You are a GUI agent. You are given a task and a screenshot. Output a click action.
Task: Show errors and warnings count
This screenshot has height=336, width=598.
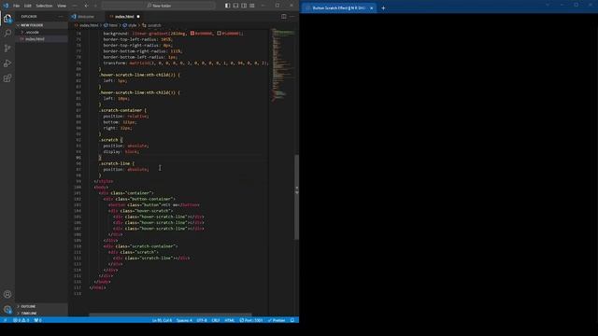[21, 320]
